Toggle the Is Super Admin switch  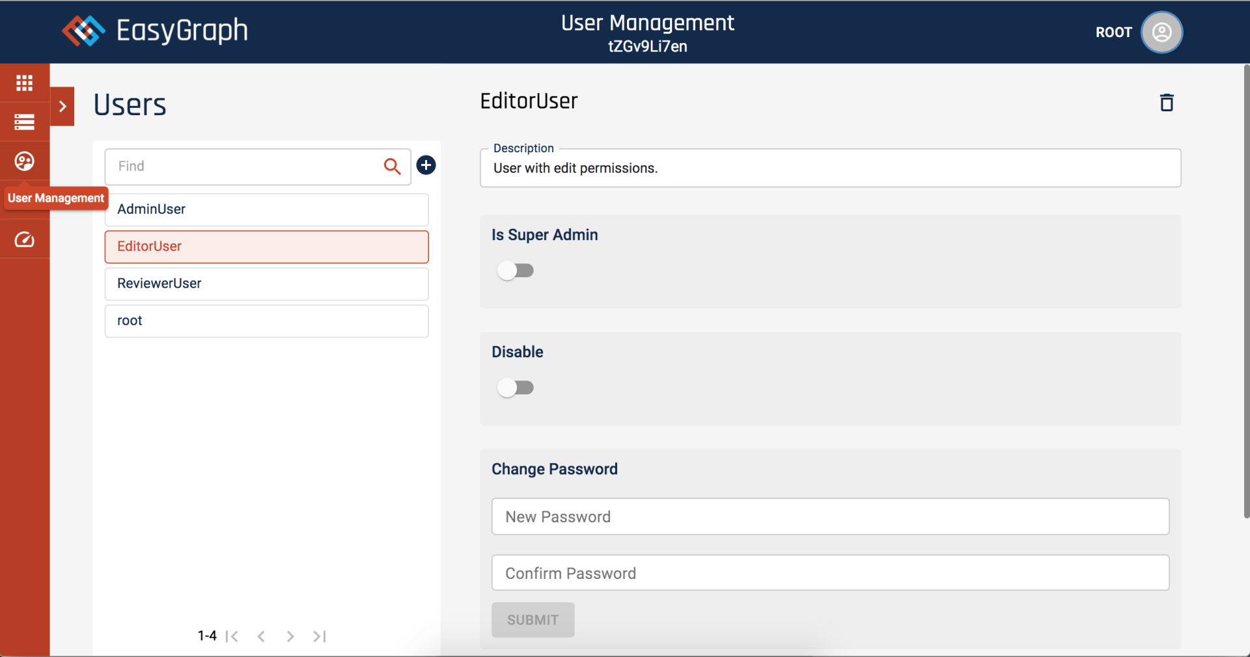(515, 270)
